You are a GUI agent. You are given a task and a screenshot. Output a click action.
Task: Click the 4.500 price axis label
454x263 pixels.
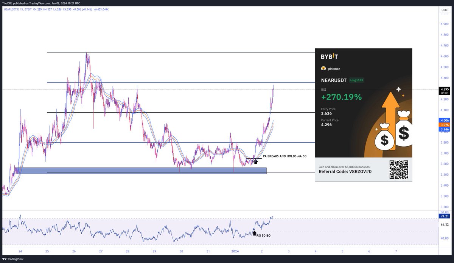point(445,67)
